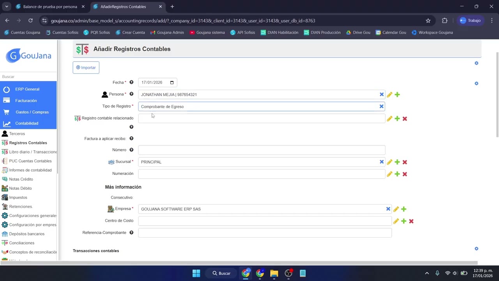Show help tooltip for Fecha field
Viewport: 499px width, 281px height.
pos(131,82)
